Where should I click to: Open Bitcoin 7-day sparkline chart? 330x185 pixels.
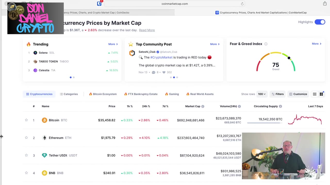point(305,119)
